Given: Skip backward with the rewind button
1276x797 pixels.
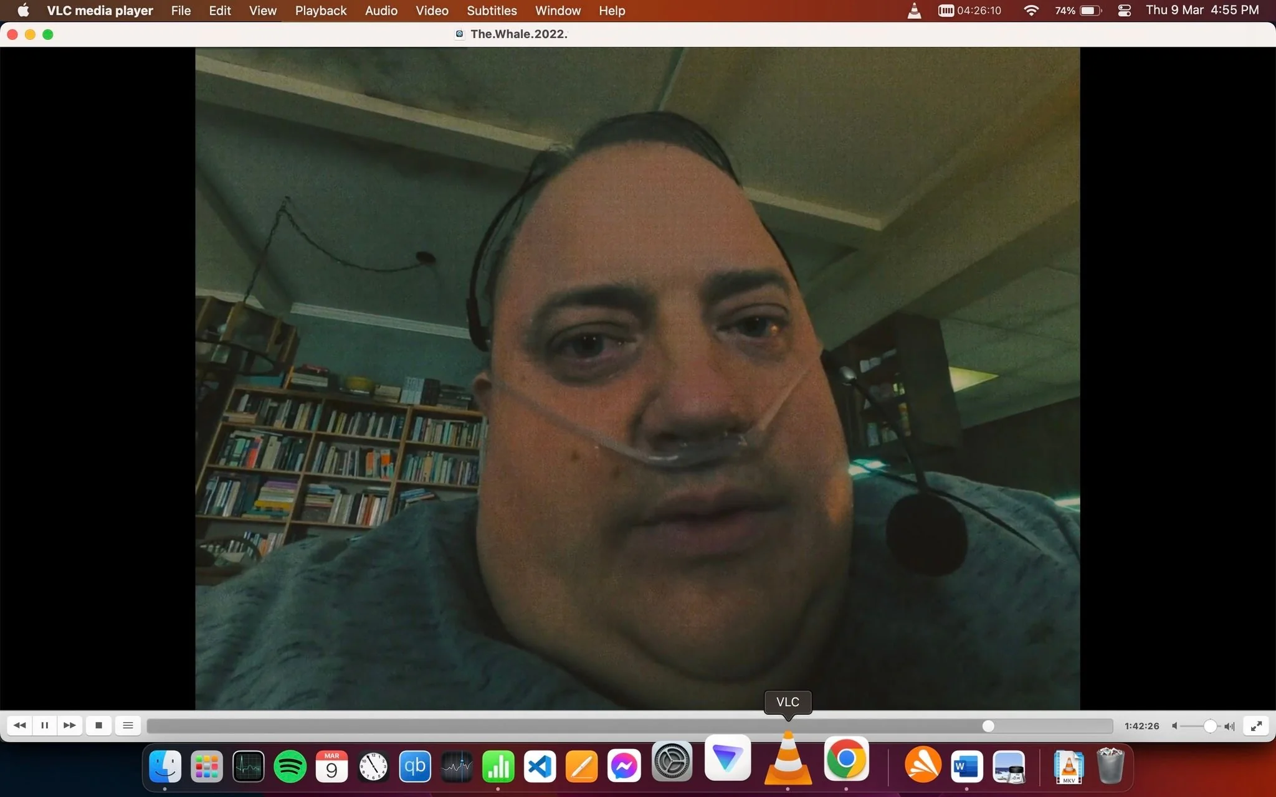Looking at the screenshot, I should tap(20, 725).
